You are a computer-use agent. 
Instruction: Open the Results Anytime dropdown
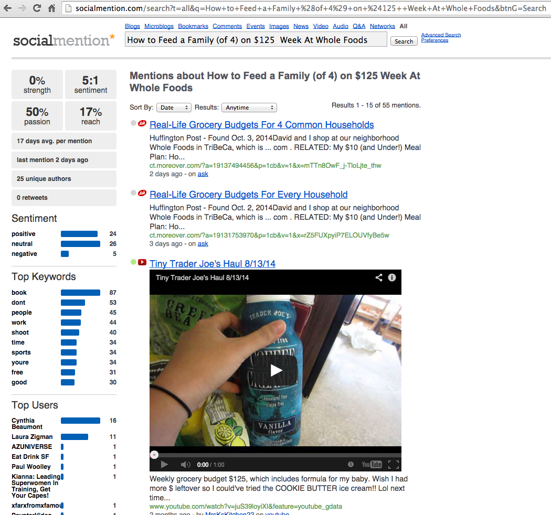[x=249, y=108]
